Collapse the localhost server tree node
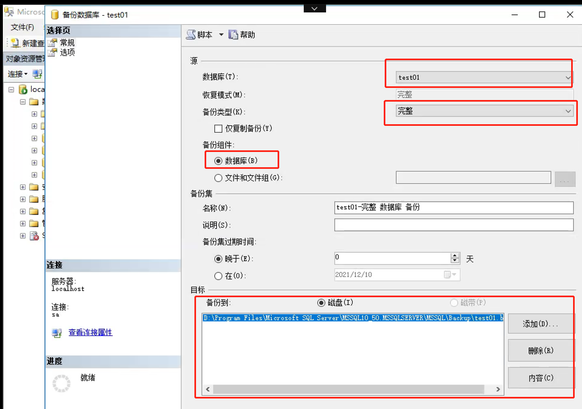The height and width of the screenshot is (409, 582). [x=11, y=90]
